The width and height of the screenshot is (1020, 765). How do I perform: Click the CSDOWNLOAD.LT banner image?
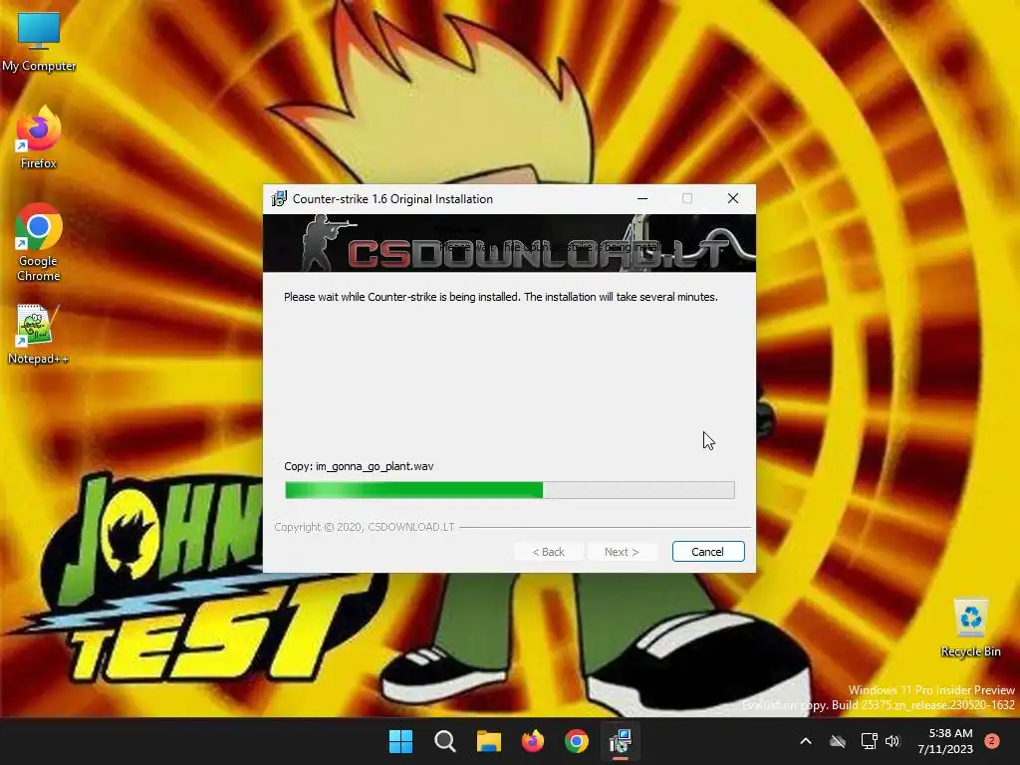tap(509, 243)
